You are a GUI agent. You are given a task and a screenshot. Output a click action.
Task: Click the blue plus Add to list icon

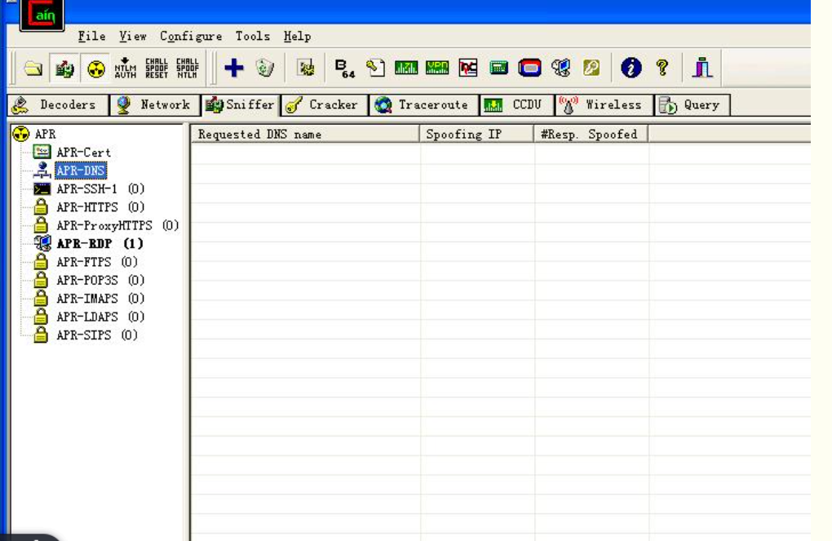(x=233, y=68)
